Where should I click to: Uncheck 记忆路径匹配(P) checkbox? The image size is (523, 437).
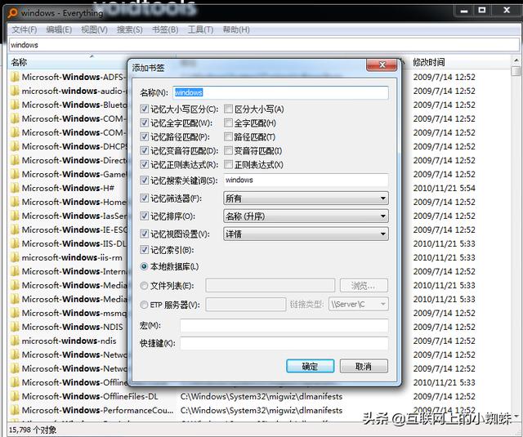tap(144, 136)
